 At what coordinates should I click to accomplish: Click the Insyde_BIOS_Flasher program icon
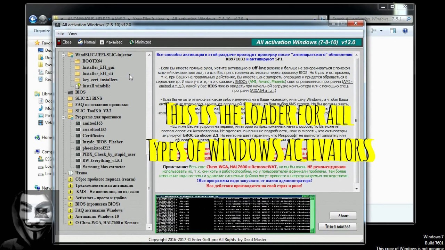point(78,142)
